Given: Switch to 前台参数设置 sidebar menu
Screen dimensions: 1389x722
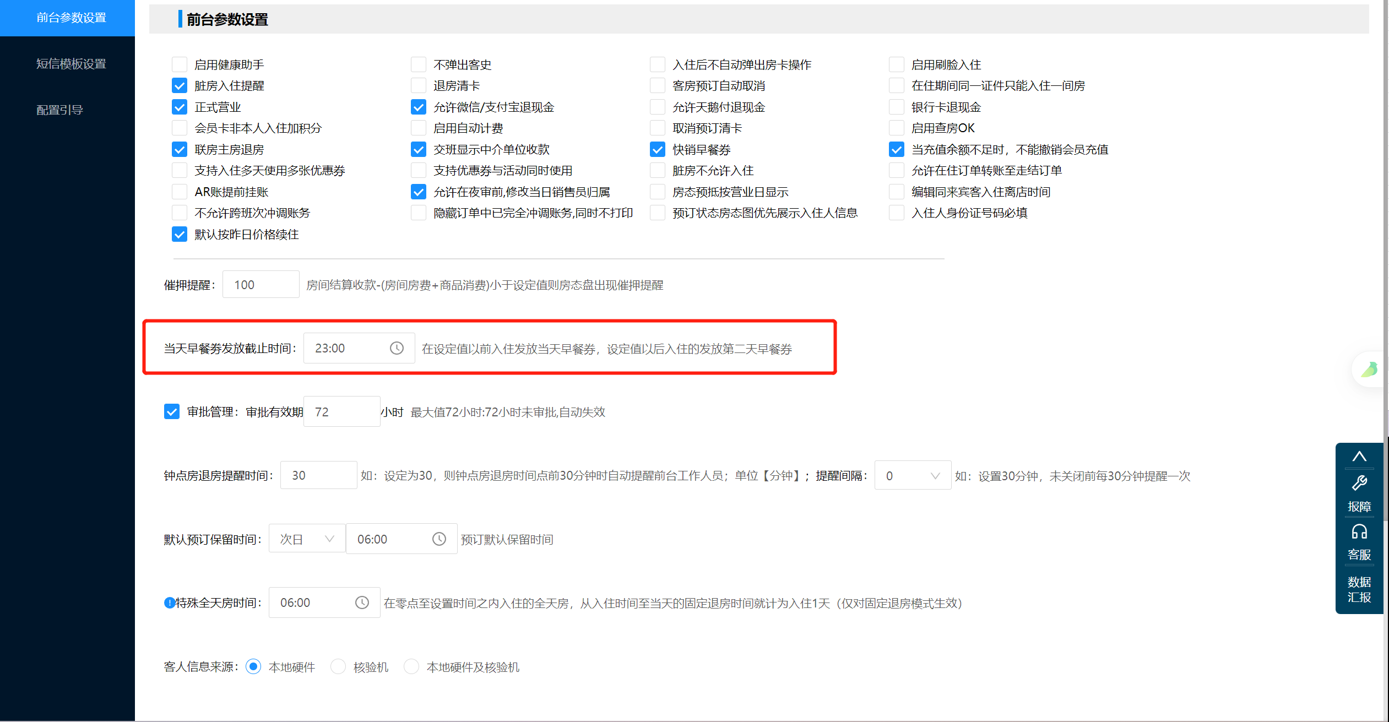Looking at the screenshot, I should click(x=67, y=18).
